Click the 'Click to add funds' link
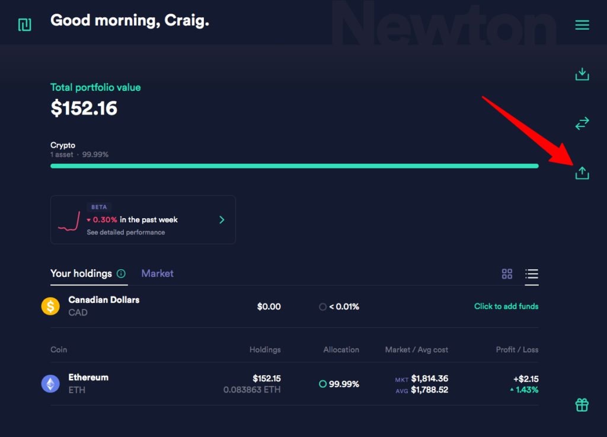Image resolution: width=607 pixels, height=437 pixels. 506,306
